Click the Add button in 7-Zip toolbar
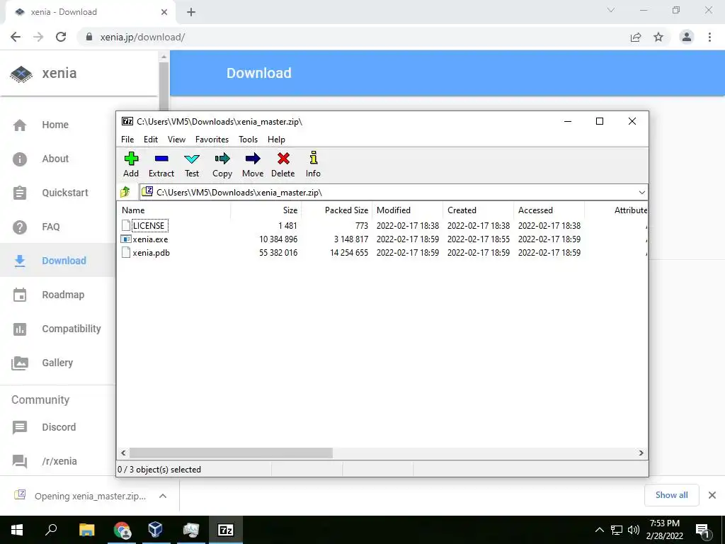This screenshot has height=544, width=725. (131, 164)
